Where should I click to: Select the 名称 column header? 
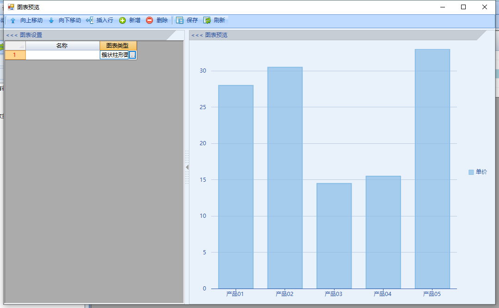pos(62,45)
